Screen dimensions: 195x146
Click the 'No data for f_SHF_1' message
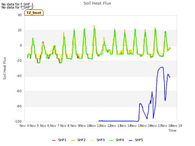(17, 4)
